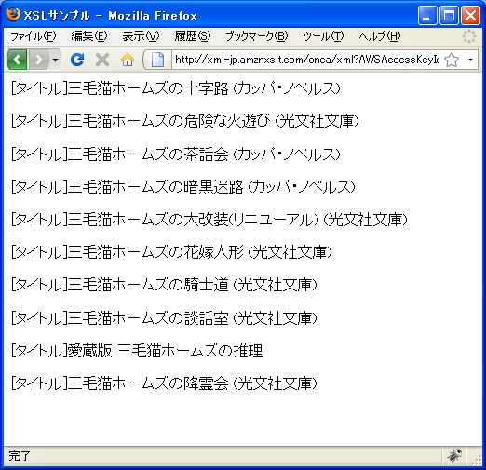Reload the page with the blue Reload icon

point(77,60)
